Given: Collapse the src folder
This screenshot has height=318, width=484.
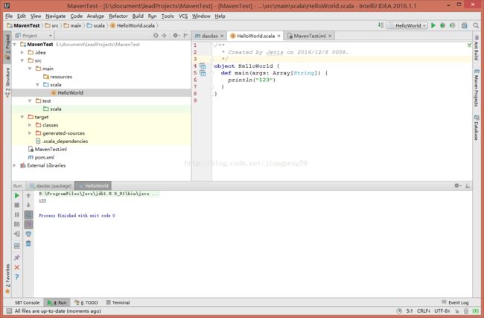Looking at the screenshot, I should point(22,60).
